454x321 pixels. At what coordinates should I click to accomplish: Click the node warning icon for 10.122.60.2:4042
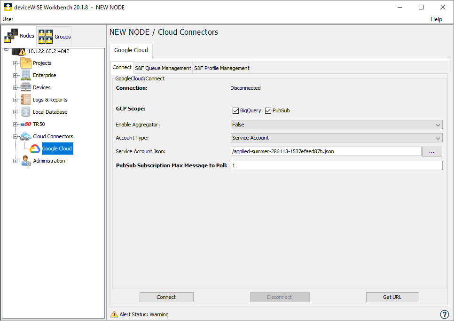pyautogui.click(x=22, y=52)
